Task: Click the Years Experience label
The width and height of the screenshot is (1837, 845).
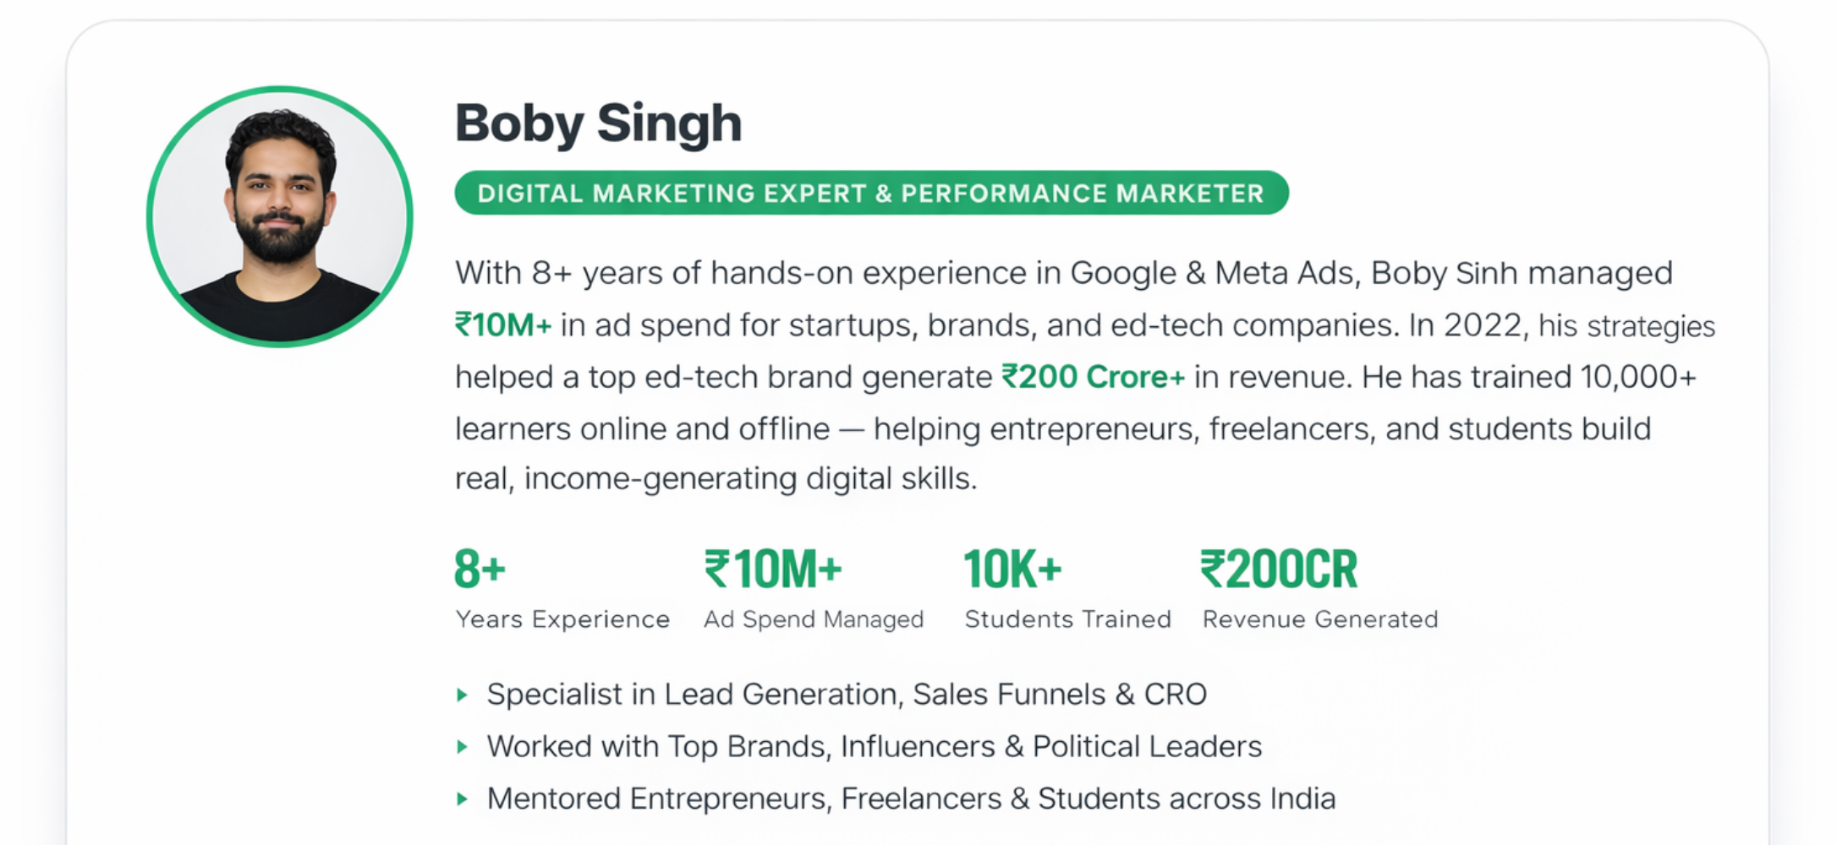Action: (x=562, y=620)
